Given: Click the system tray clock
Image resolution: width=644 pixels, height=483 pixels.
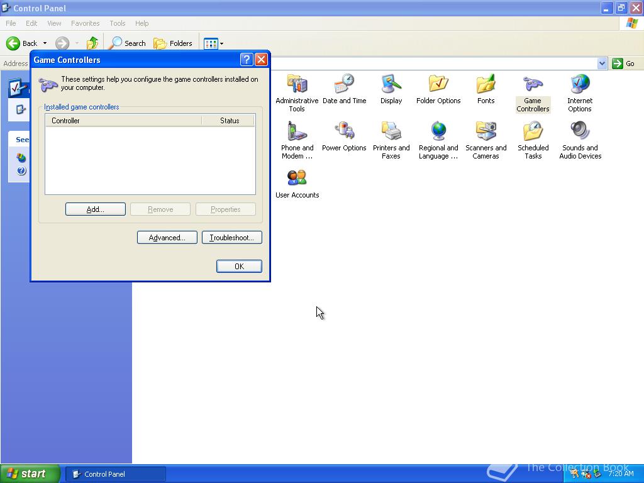Looking at the screenshot, I should point(621,474).
